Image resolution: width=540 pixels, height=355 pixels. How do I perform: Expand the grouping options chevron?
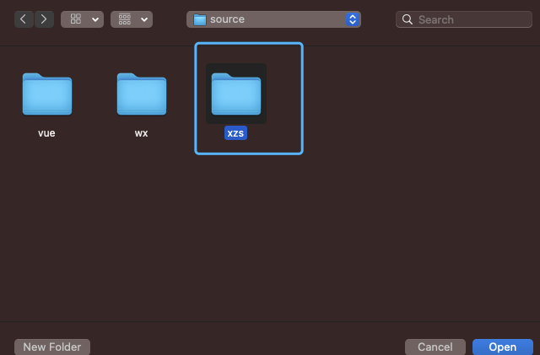click(x=144, y=19)
